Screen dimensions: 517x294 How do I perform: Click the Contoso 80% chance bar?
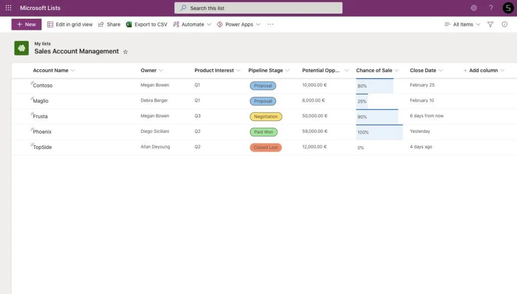(375, 86)
